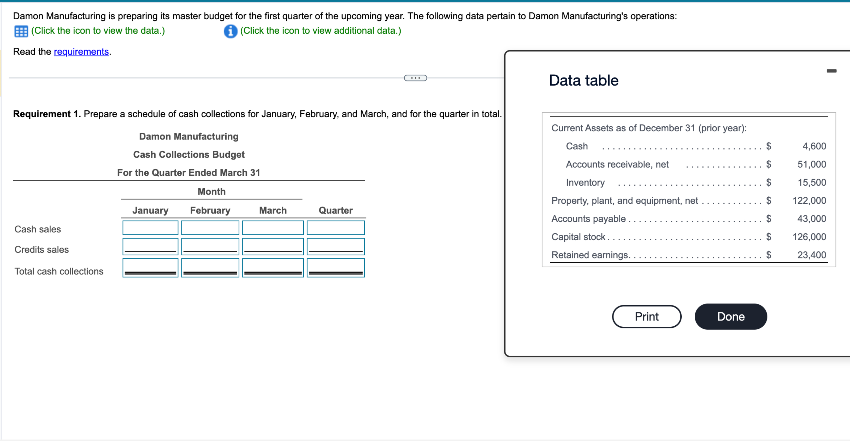Select the March Cash sales field
The image size is (850, 441).
tap(273, 228)
